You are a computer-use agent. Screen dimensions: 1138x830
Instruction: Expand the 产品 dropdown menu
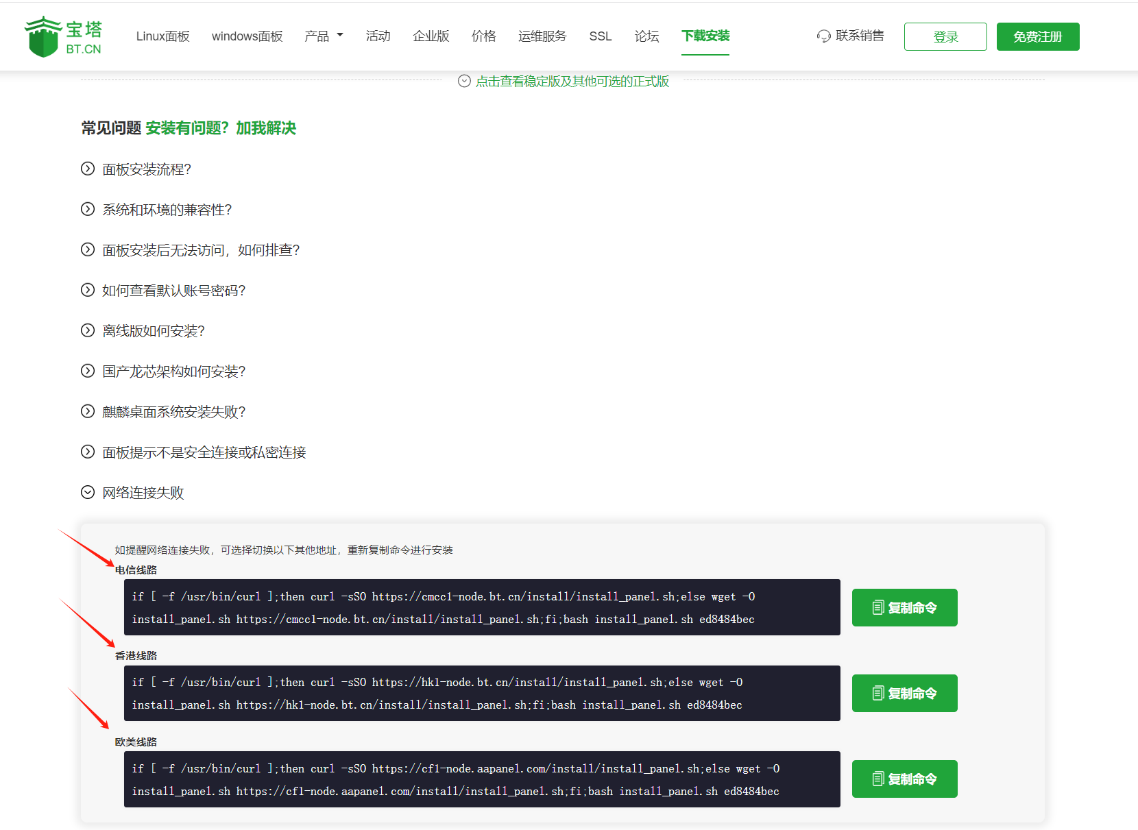pos(324,36)
